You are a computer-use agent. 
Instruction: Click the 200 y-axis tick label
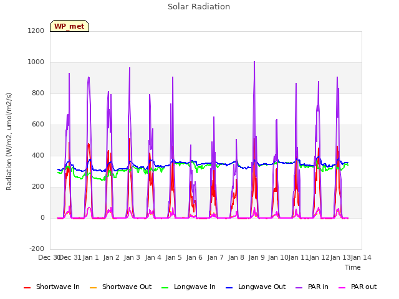pyautogui.click(x=38, y=187)
